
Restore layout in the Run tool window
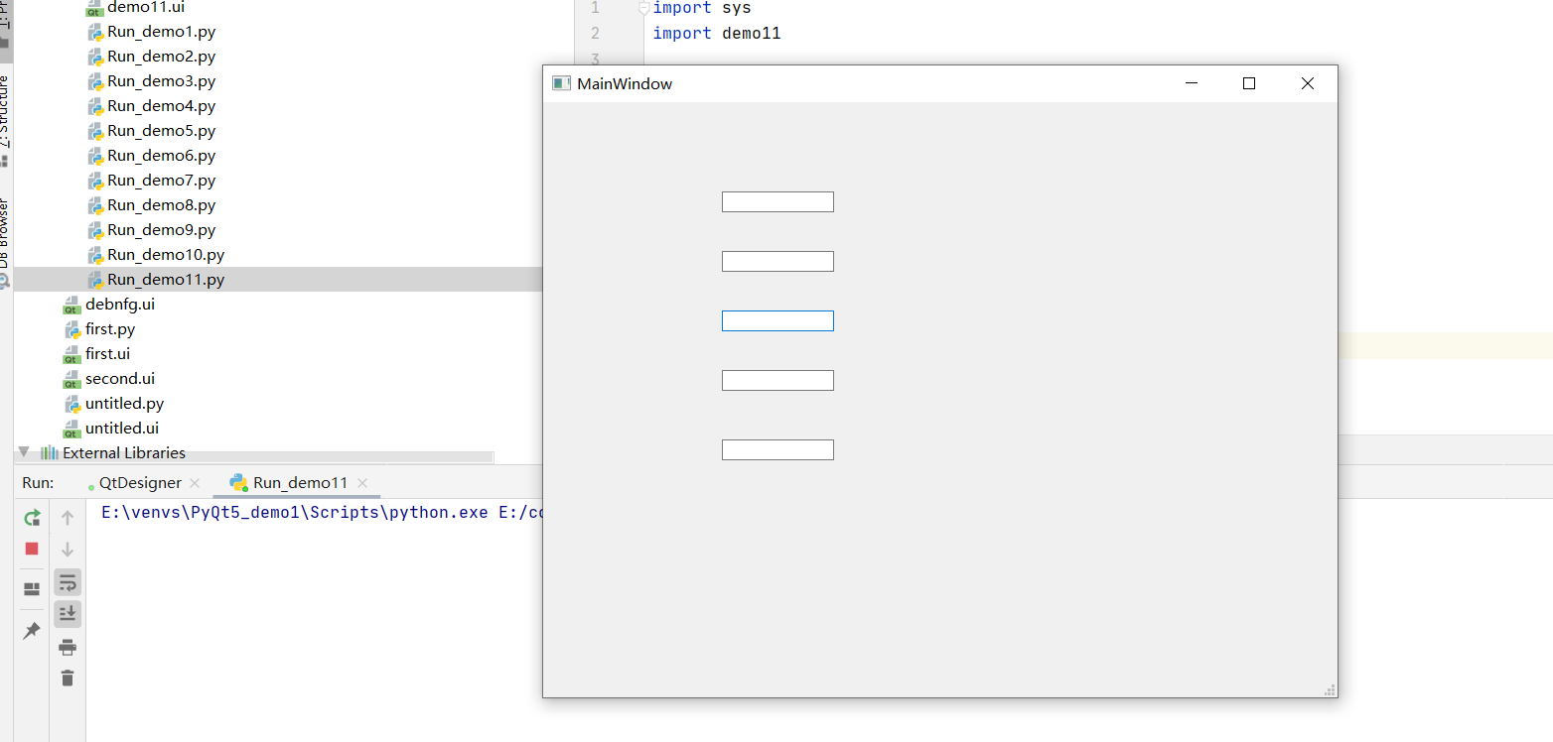(x=32, y=589)
